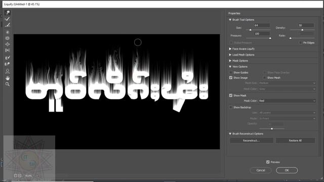Click the backdrop Opacity slider handle
This screenshot has width=324, height=182.
tap(272, 129)
